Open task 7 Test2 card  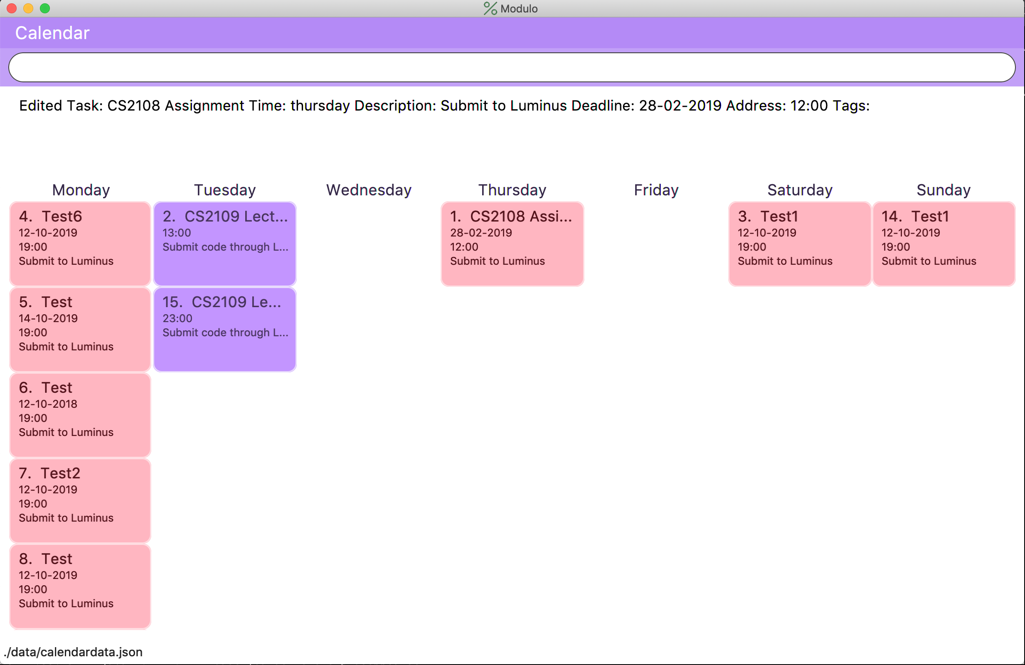click(80, 500)
